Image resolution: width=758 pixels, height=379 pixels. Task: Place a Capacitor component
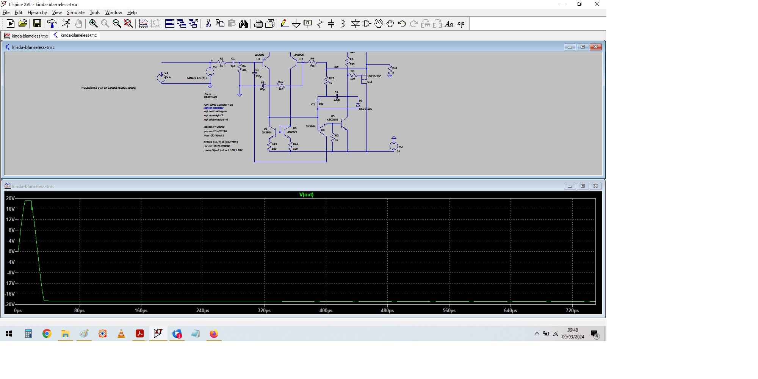(331, 24)
